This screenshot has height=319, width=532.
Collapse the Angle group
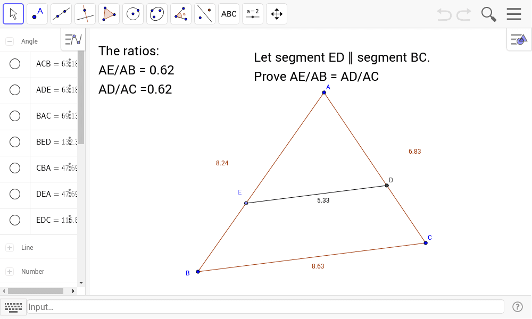(x=10, y=41)
